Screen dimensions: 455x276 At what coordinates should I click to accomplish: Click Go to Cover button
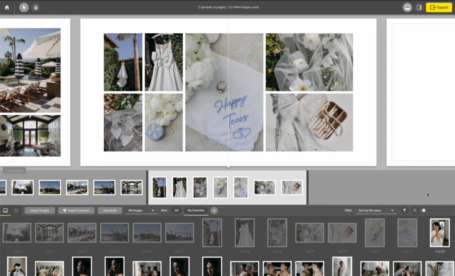[14, 171]
